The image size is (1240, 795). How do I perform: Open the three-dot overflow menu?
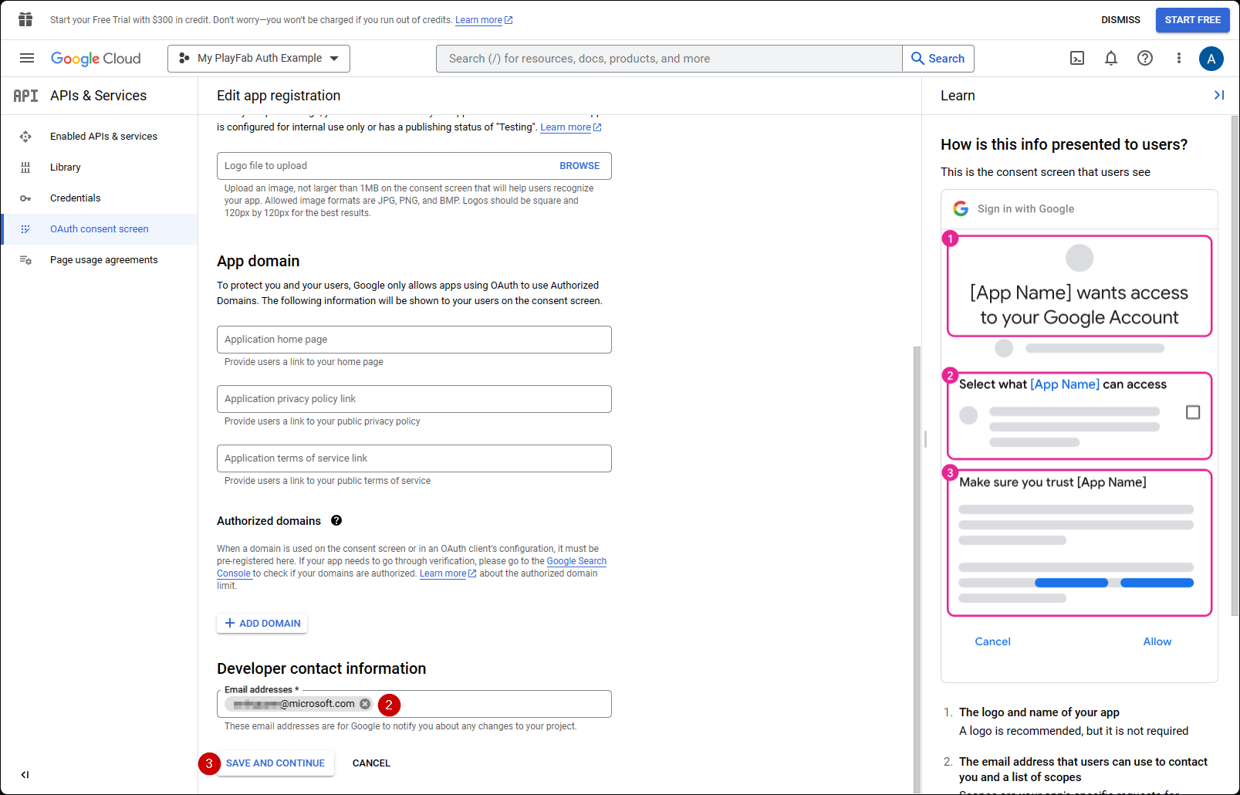(1178, 58)
